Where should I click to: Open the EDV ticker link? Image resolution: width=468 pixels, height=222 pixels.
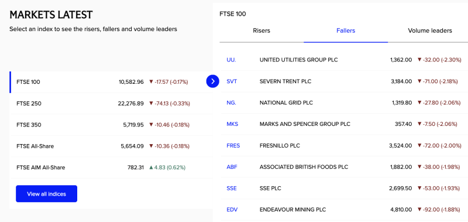pyautogui.click(x=232, y=210)
